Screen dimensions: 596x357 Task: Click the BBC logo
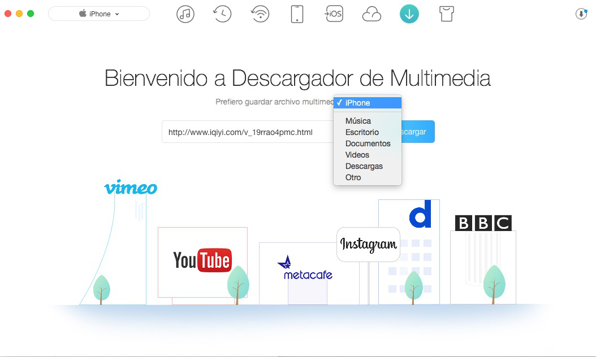click(483, 223)
